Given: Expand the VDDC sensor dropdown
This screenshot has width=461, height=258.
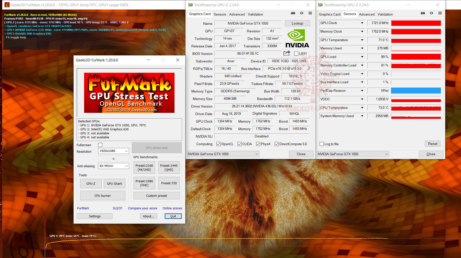Looking at the screenshot, I should point(362,99).
